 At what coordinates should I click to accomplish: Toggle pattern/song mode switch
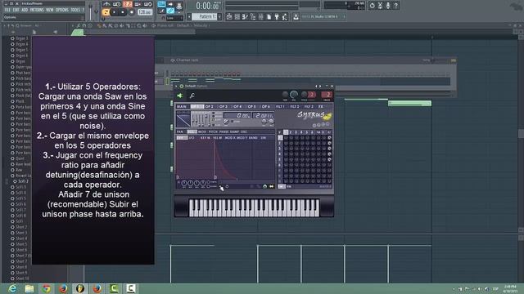pyautogui.click(x=106, y=12)
